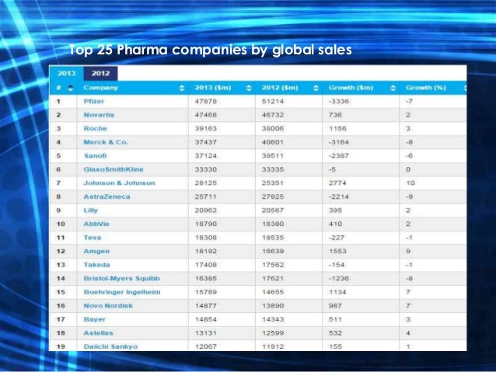496x372 pixels.
Task: Sort the 2012 ($m) column arrows
Action: pos(316,89)
